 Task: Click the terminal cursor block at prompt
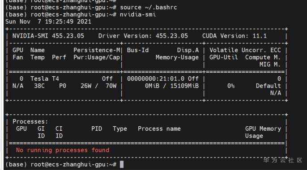click(122, 164)
